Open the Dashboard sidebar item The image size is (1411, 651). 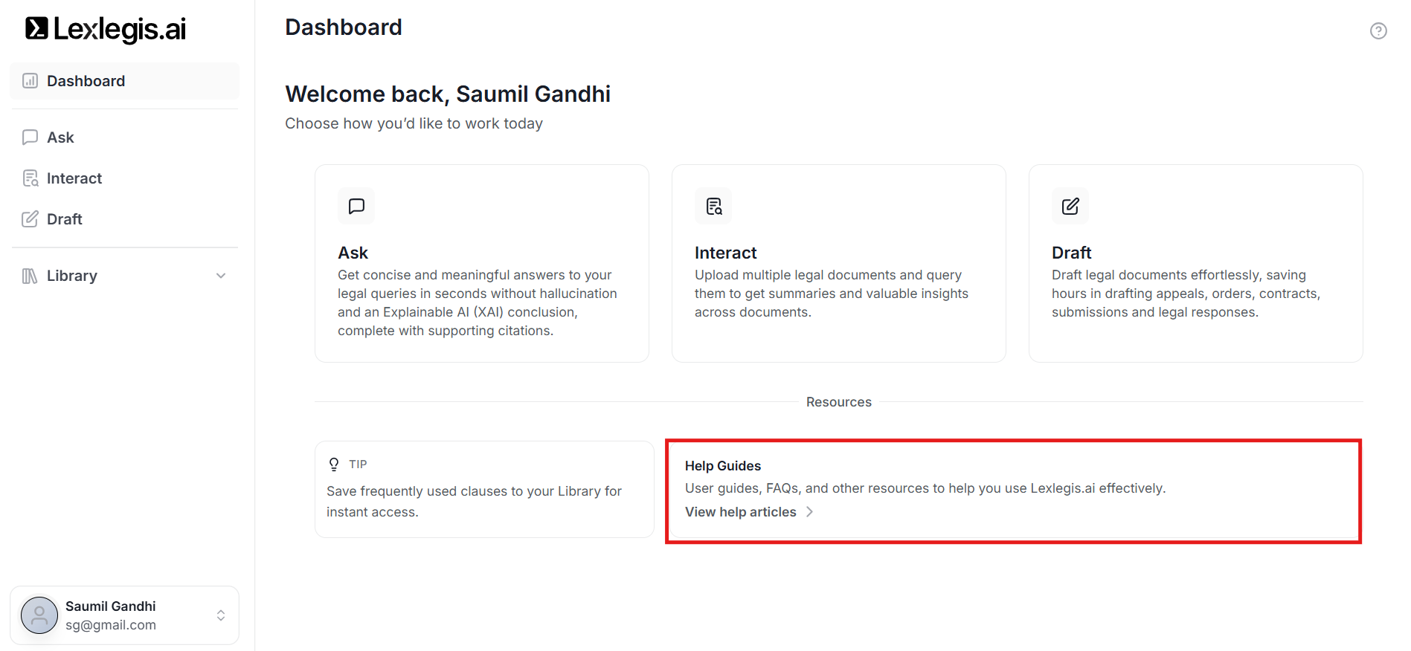pyautogui.click(x=86, y=81)
